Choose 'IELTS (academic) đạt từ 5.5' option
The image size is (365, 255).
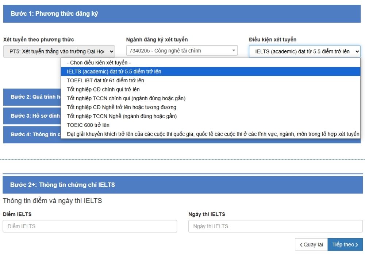[114, 72]
